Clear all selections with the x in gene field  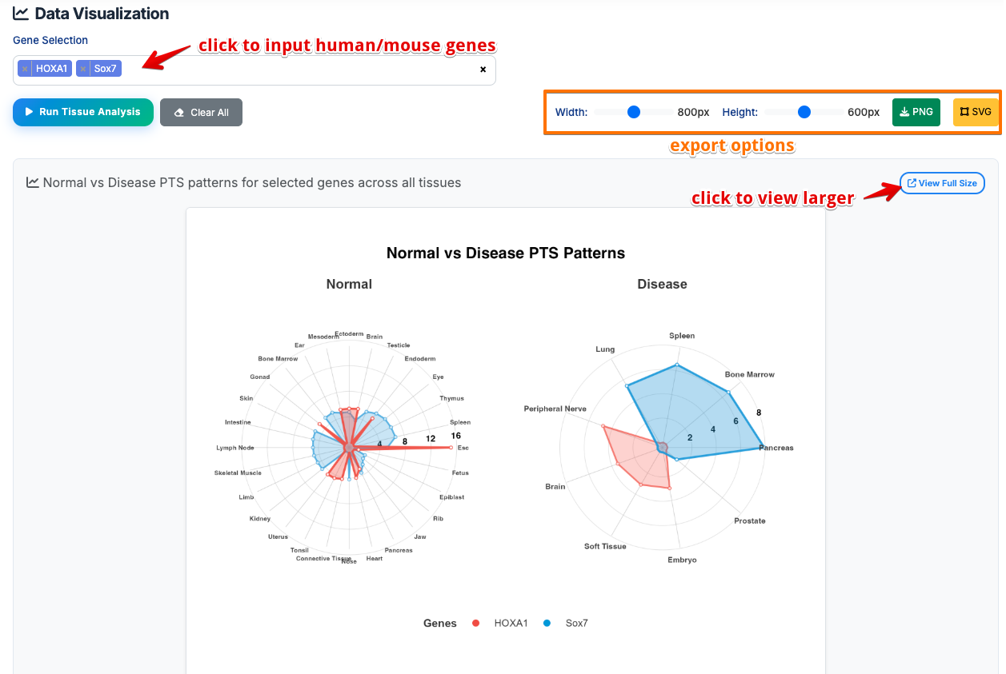pos(483,70)
